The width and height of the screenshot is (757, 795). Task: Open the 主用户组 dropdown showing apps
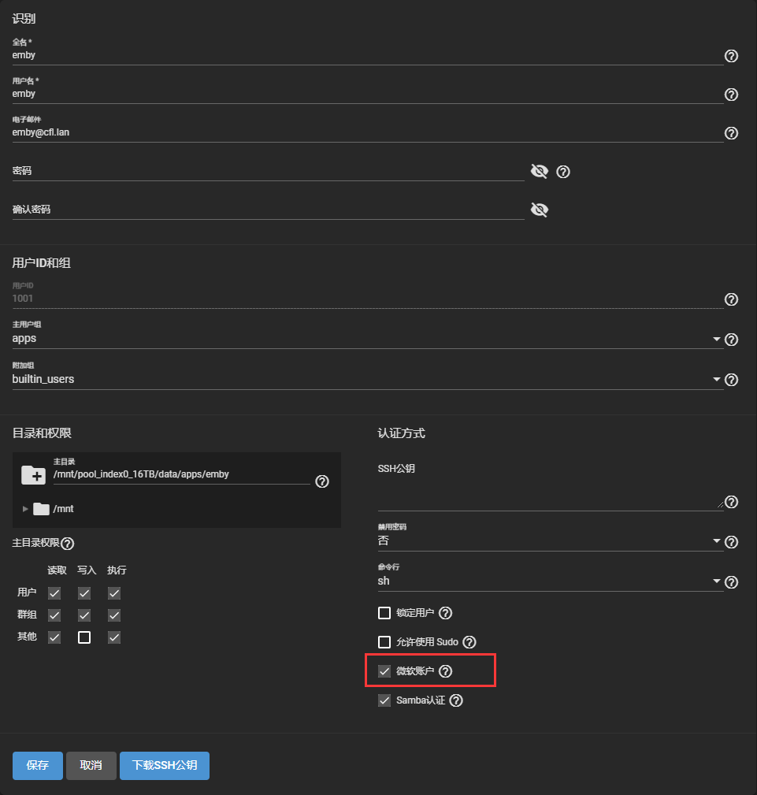pos(716,340)
